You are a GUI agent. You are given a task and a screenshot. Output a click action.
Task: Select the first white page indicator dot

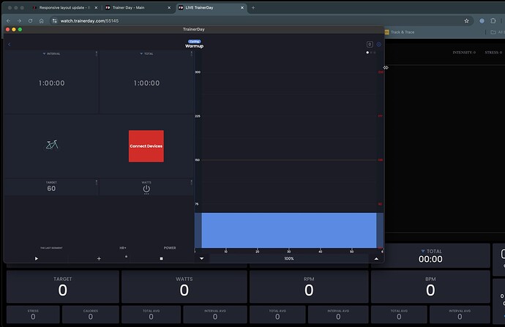tap(367, 53)
